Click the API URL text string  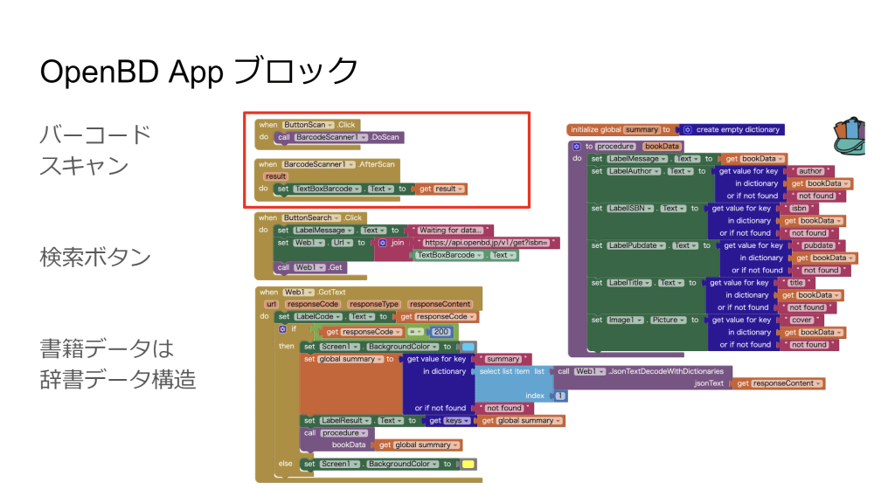[x=488, y=243]
